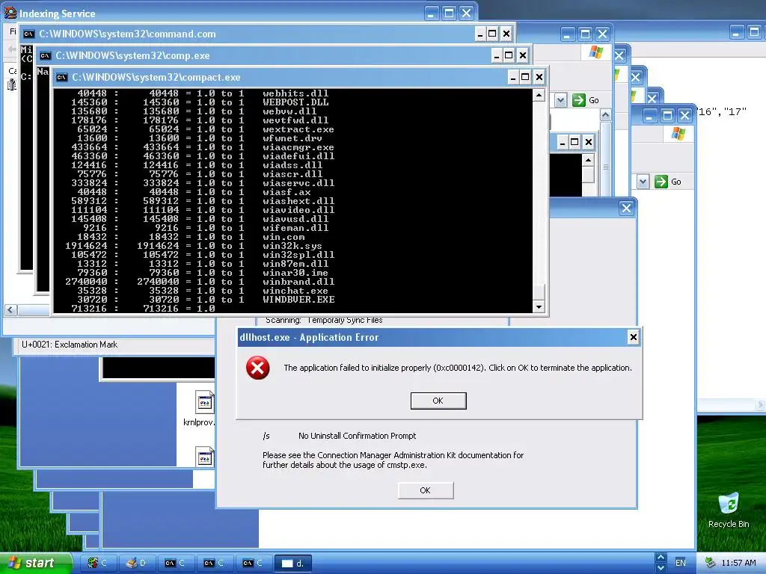766x574 pixels.
Task: Open the Start menu
Action: (35, 563)
